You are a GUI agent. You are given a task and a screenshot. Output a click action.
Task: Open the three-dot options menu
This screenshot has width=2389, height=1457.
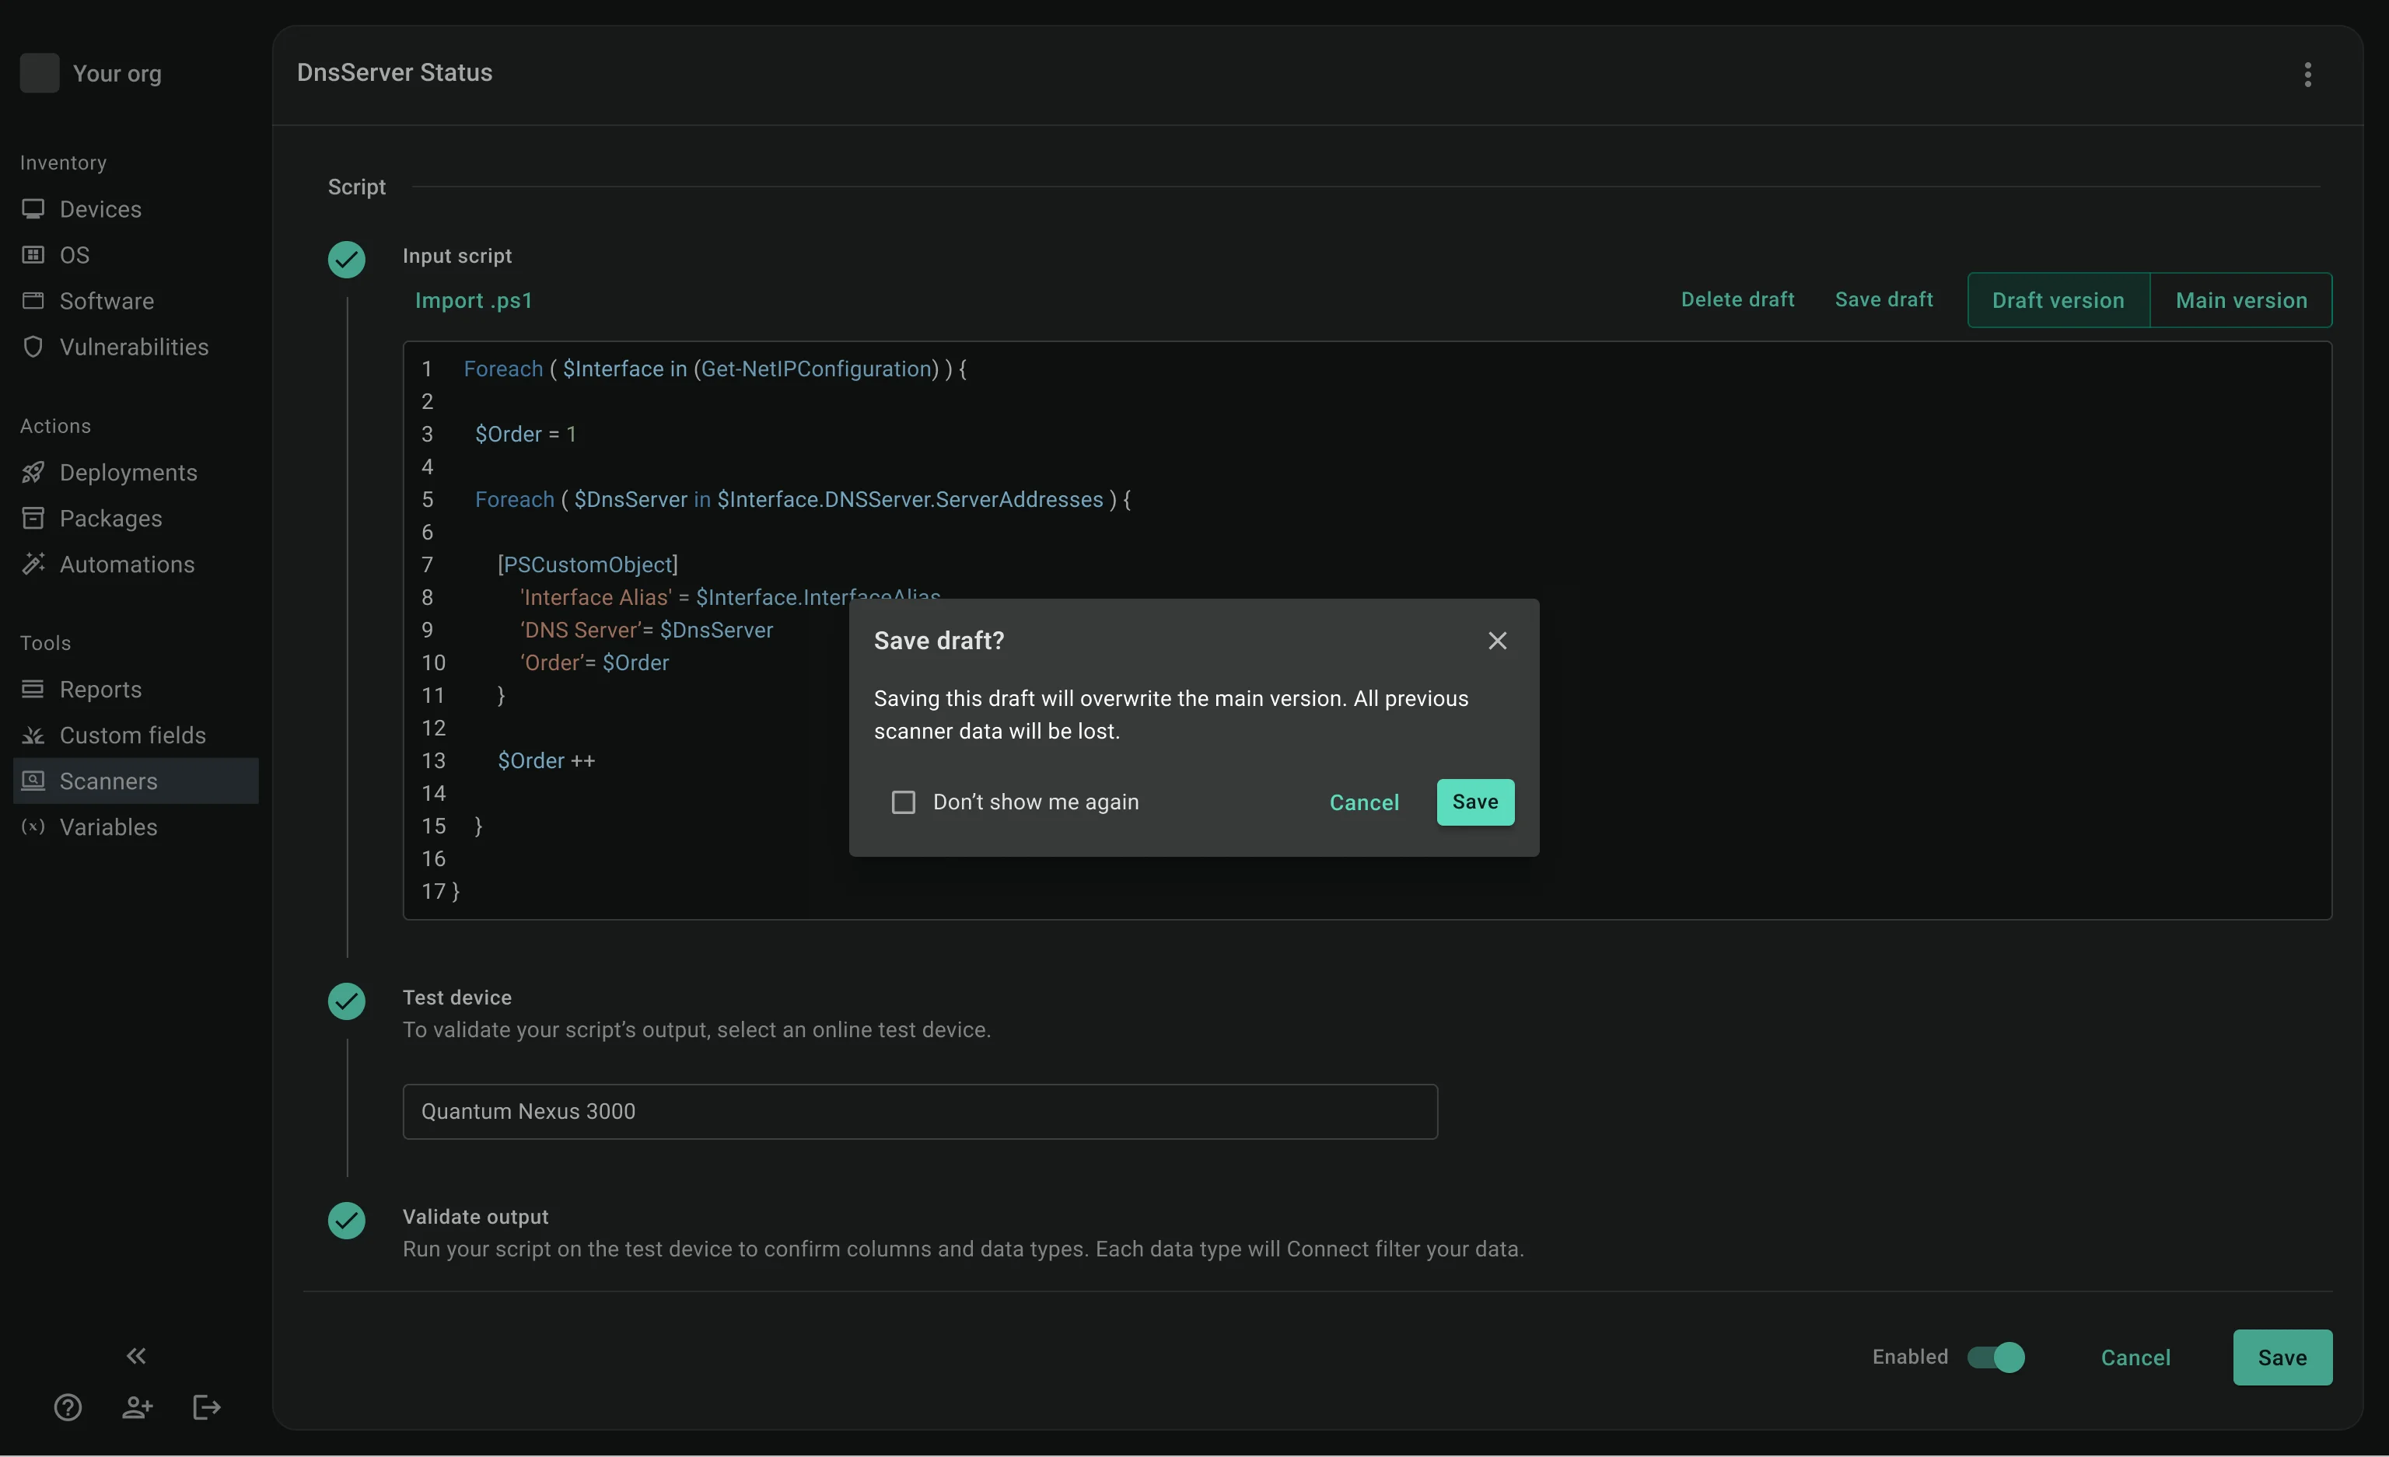(x=2307, y=75)
